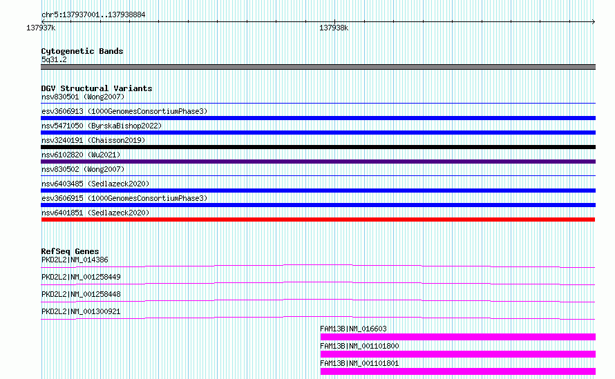Click the magenta bar of FAM13B|NM_016603
This screenshot has height=379, width=615.
tap(457, 337)
